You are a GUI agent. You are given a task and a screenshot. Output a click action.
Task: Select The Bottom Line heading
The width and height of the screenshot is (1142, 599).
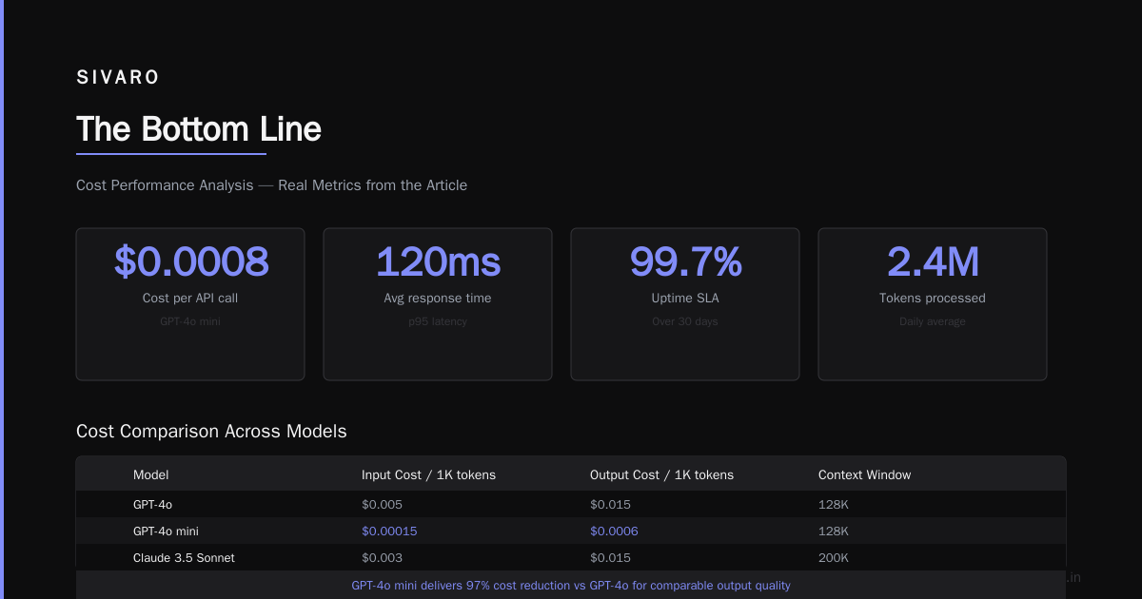[199, 129]
